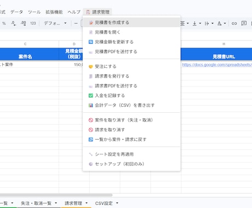Open the vertical align dropdown arrow
252x208 pixels.
pyautogui.click(x=200, y=24)
